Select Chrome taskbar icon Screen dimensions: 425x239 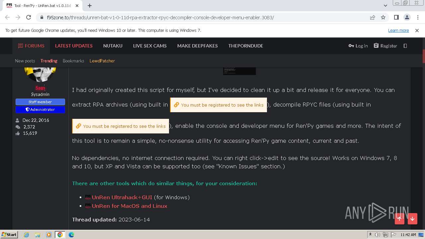[60, 235]
